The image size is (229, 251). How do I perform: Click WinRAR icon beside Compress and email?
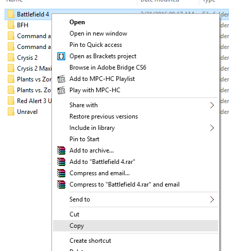click(x=61, y=173)
